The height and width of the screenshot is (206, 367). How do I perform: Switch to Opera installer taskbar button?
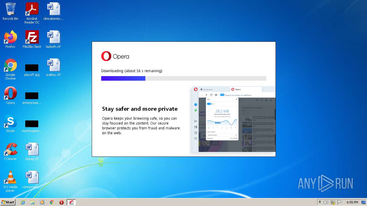click(71, 202)
